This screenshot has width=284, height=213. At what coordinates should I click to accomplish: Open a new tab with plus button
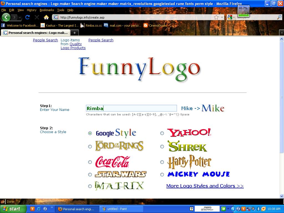coord(74,33)
